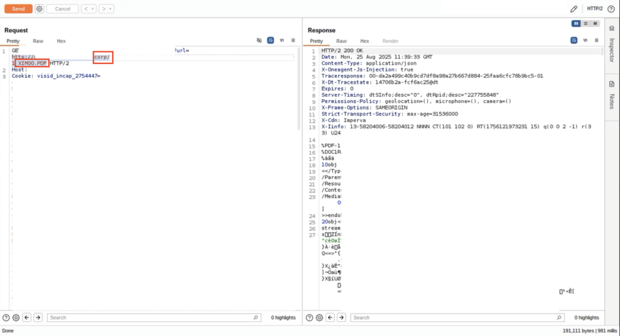
Task: Go to next match in Response search
Action: pyautogui.click(x=340, y=317)
